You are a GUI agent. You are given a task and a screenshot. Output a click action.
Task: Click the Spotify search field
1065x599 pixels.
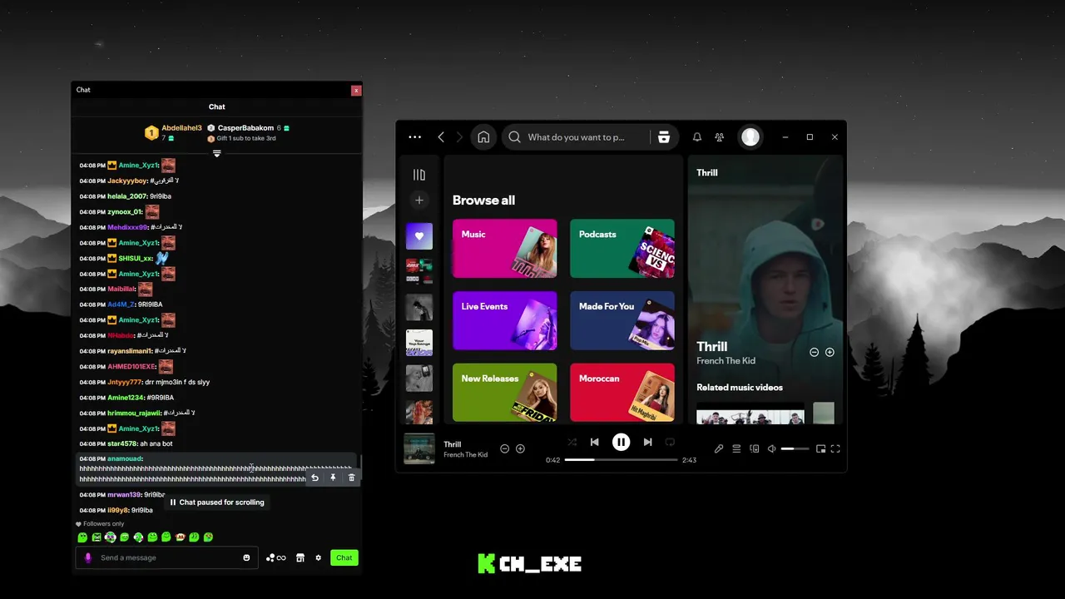pos(576,137)
